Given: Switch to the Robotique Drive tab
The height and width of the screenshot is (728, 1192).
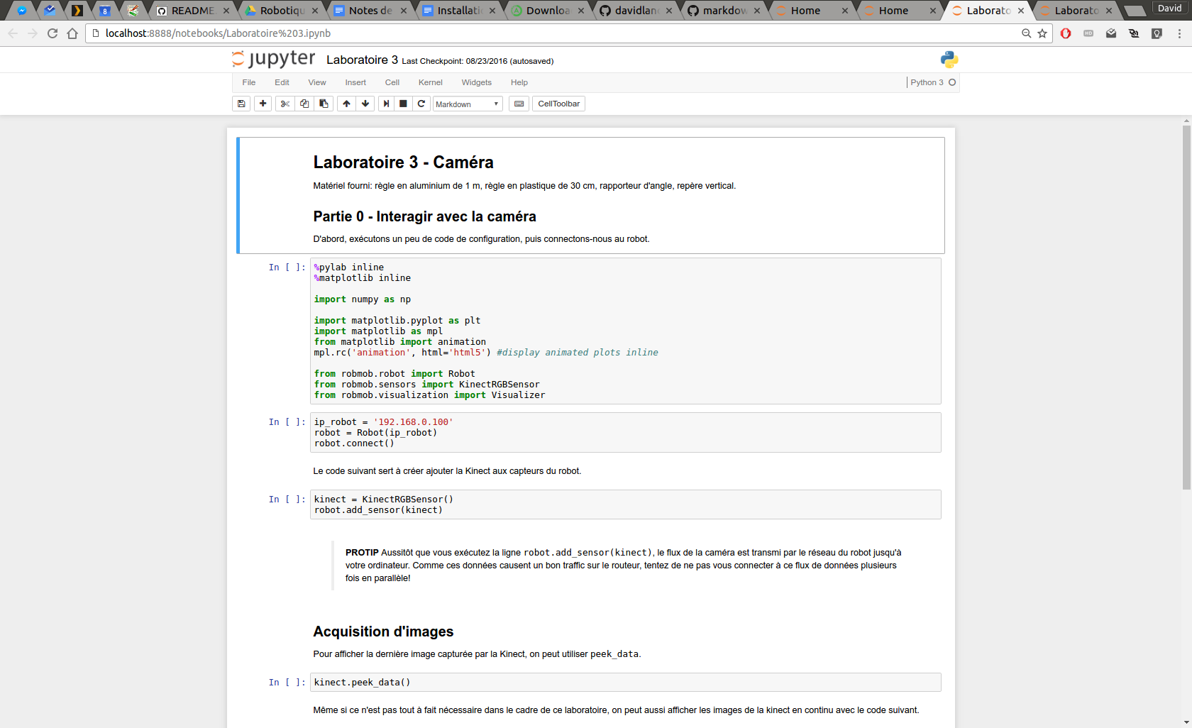Looking at the screenshot, I should pyautogui.click(x=280, y=11).
